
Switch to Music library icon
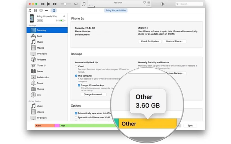point(30,10)
